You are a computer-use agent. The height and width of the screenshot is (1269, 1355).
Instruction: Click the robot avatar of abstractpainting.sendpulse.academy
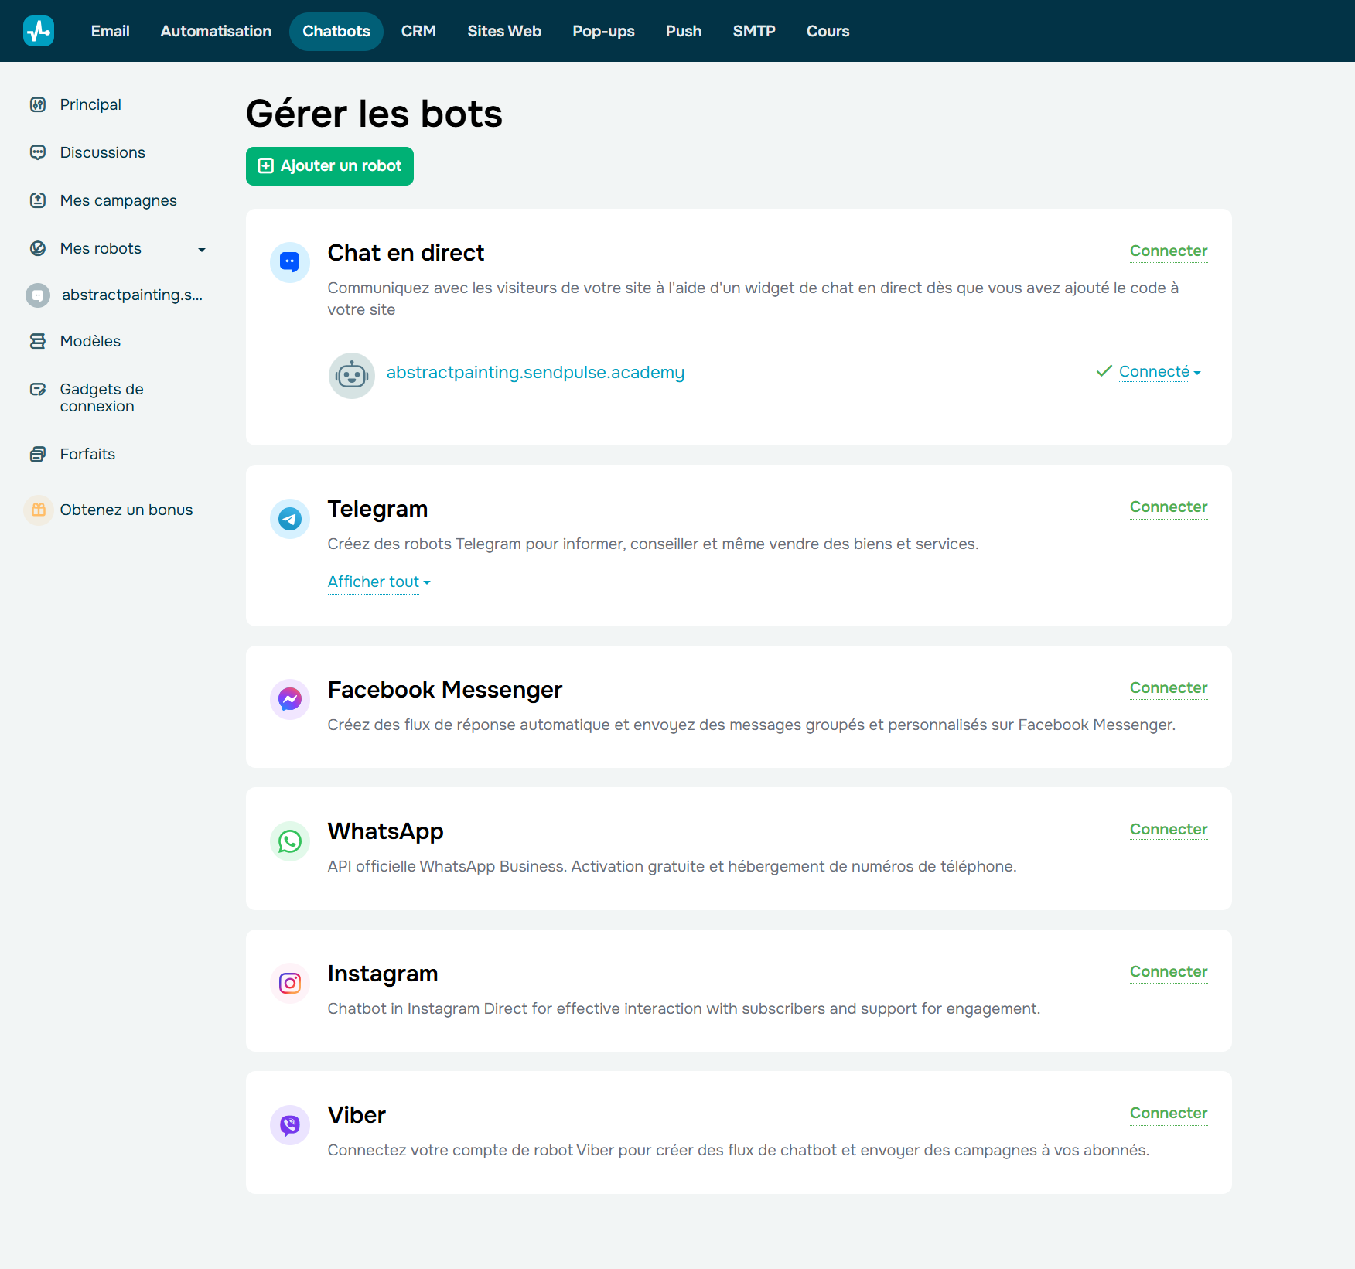(x=352, y=375)
